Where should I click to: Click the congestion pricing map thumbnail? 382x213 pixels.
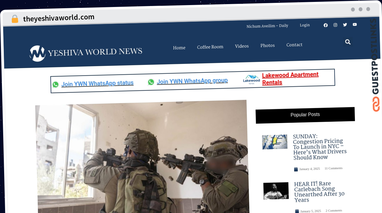click(275, 142)
